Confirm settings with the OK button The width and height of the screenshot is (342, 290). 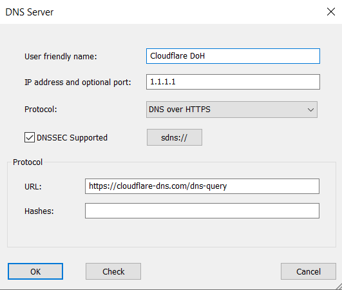35,271
